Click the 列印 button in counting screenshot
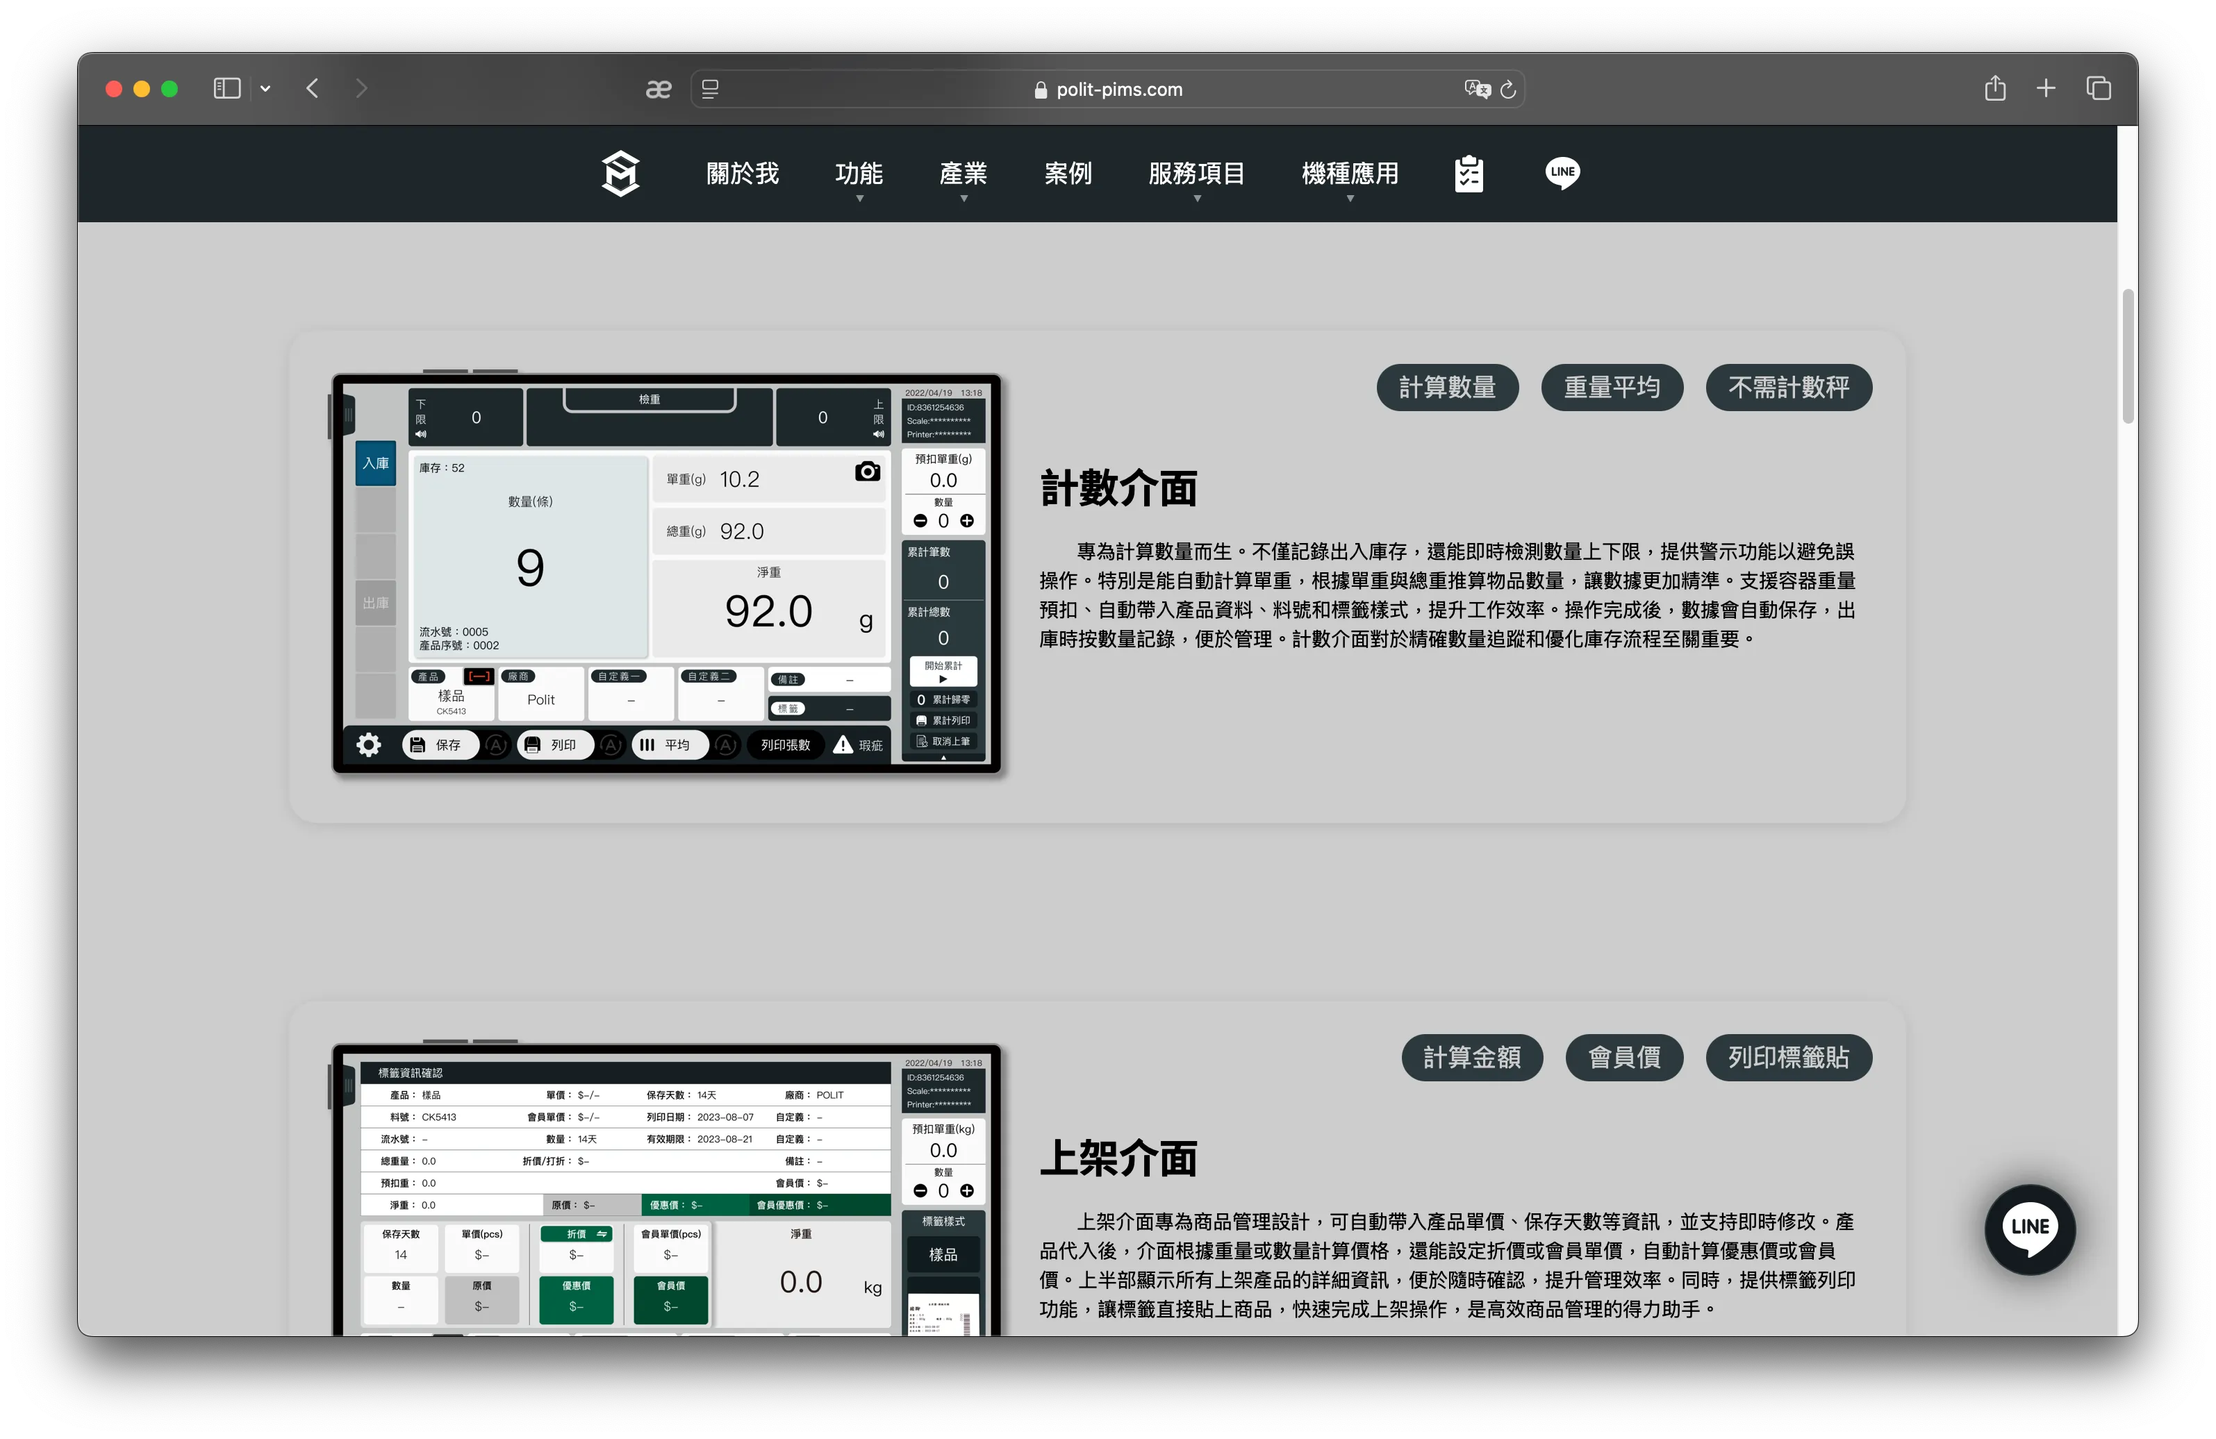 555,745
